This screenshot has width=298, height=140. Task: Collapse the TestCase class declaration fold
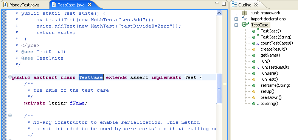[10, 77]
